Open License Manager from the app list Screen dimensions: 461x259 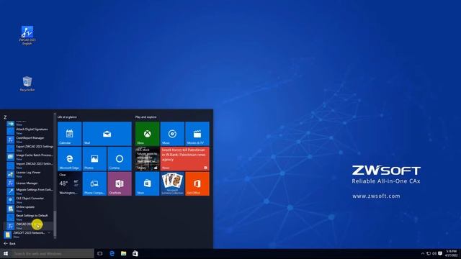pyautogui.click(x=30, y=183)
